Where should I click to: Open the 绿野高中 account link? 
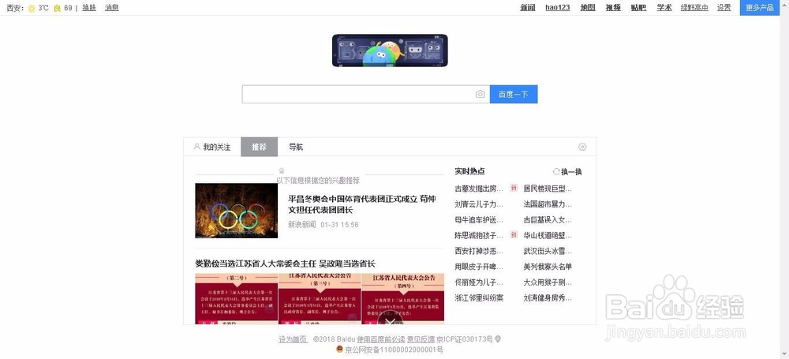point(694,8)
